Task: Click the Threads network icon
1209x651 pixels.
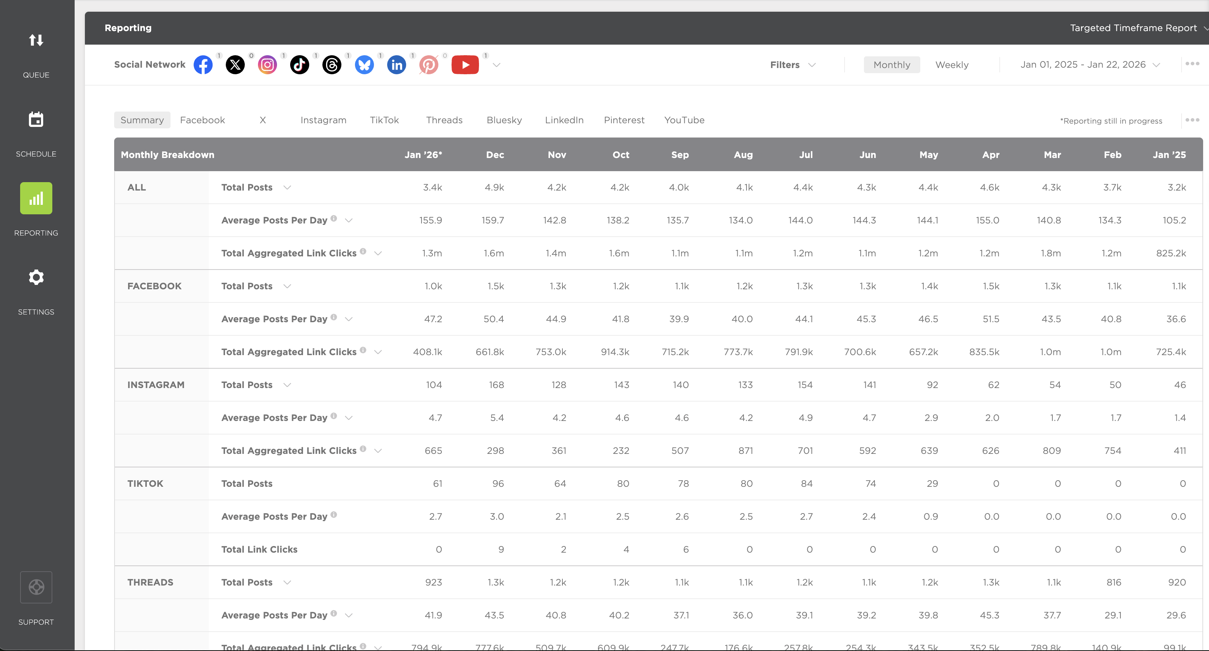Action: pyautogui.click(x=332, y=65)
